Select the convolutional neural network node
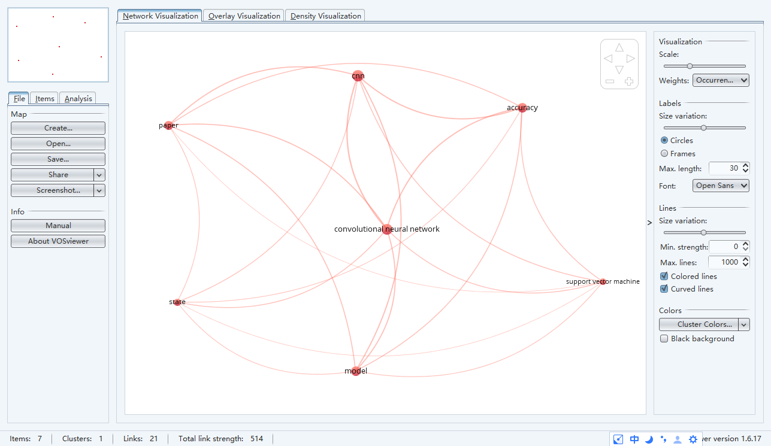Image resolution: width=771 pixels, height=446 pixels. (x=387, y=229)
